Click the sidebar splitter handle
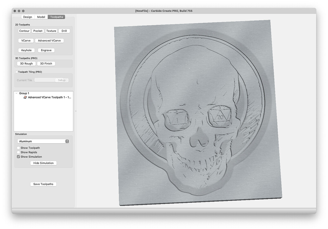This screenshot has height=229, width=328. point(76,111)
